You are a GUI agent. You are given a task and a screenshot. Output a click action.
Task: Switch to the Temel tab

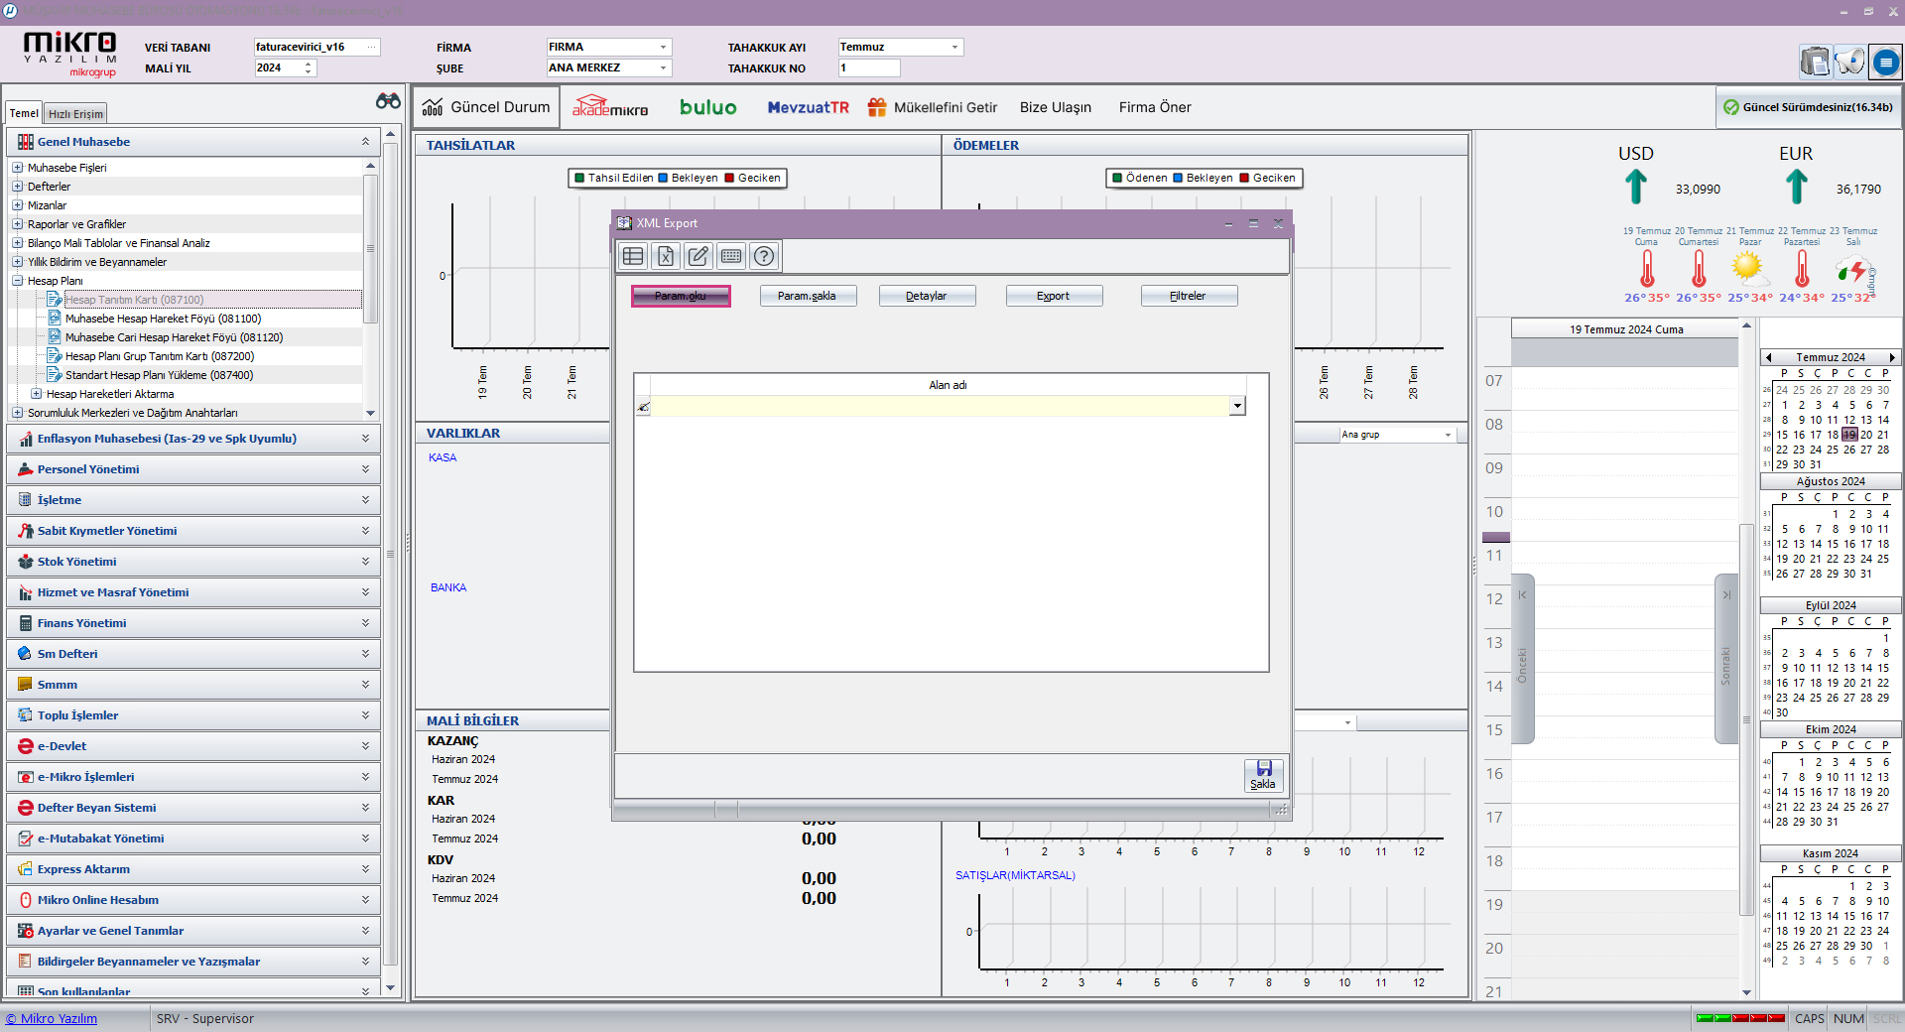pyautogui.click(x=24, y=113)
